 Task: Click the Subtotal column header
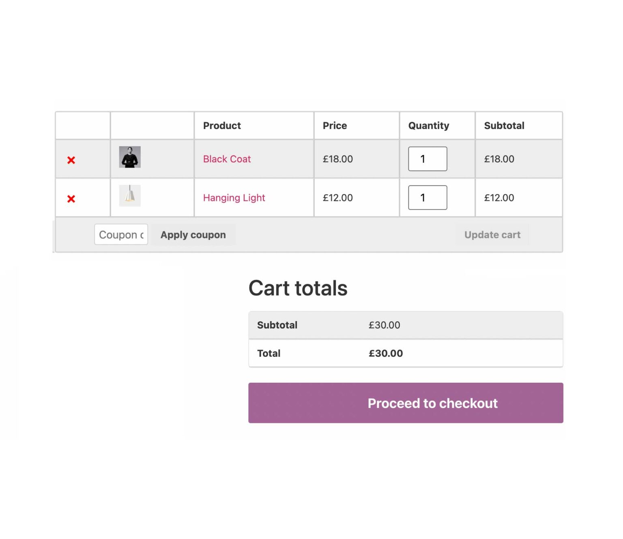[504, 125]
